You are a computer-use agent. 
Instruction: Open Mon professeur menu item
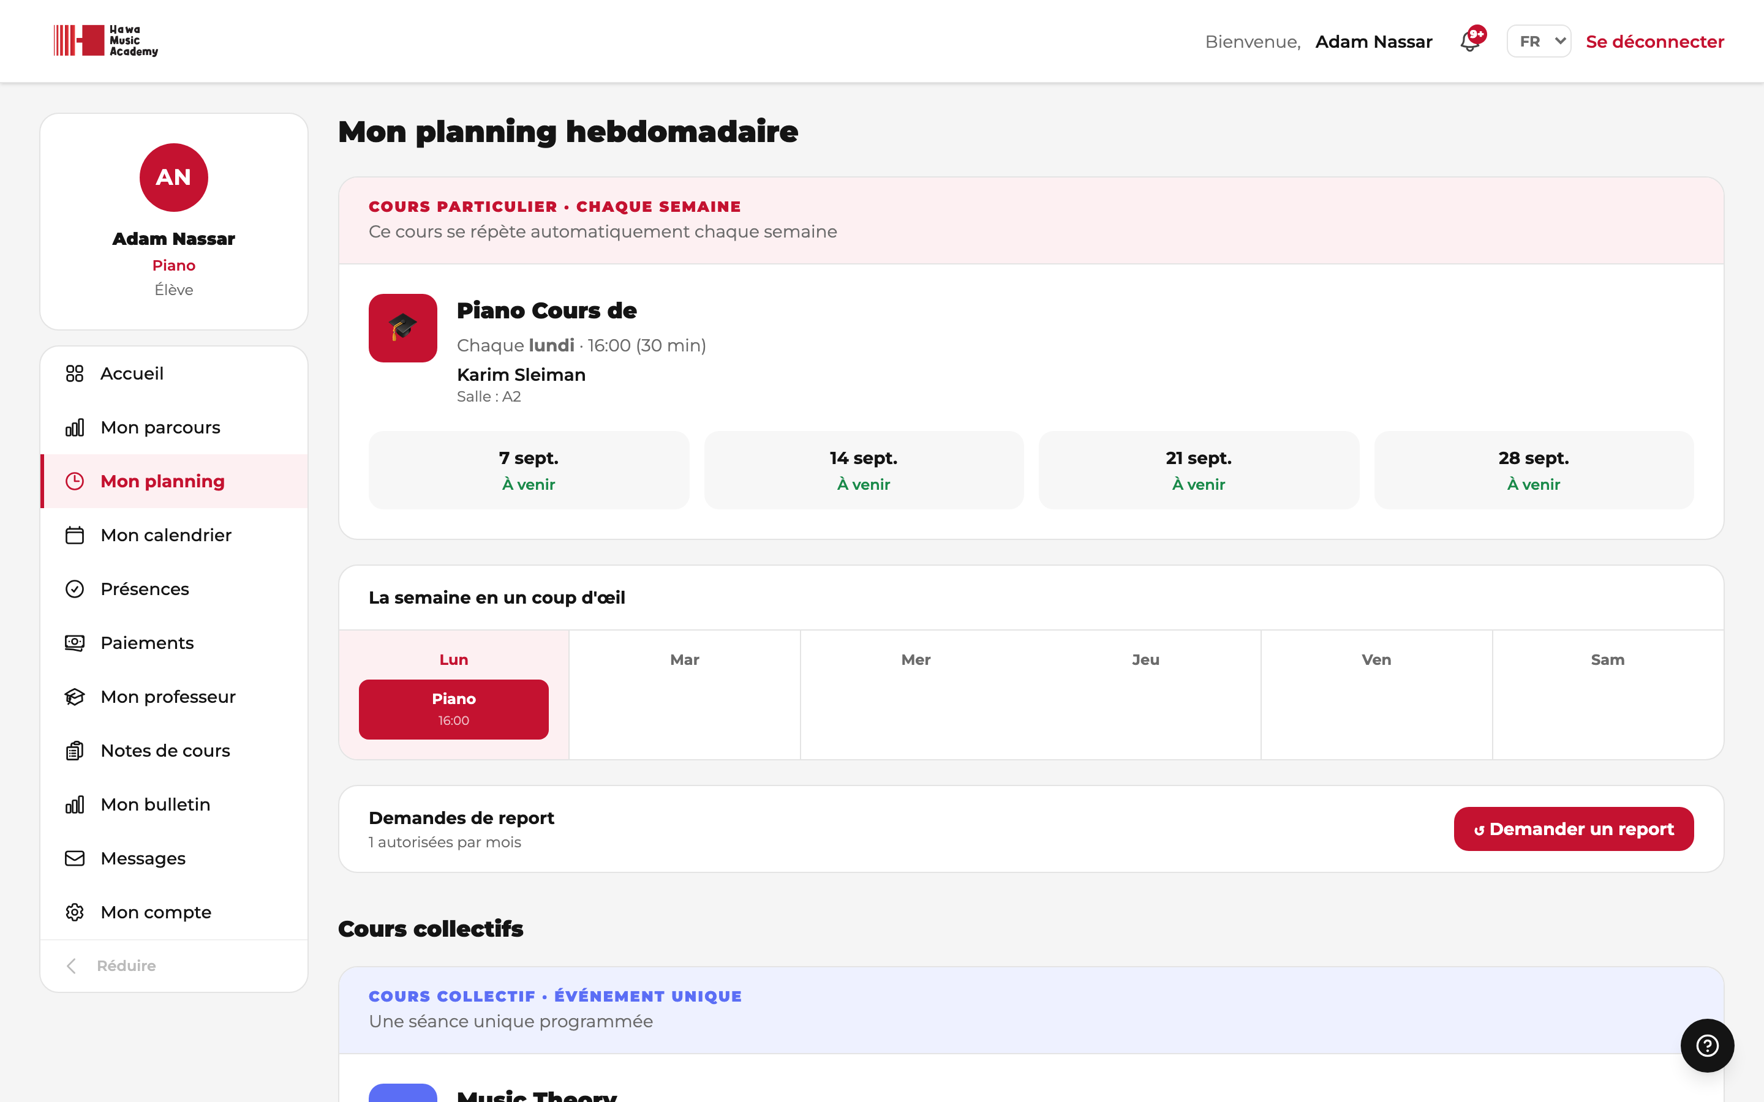coord(173,697)
